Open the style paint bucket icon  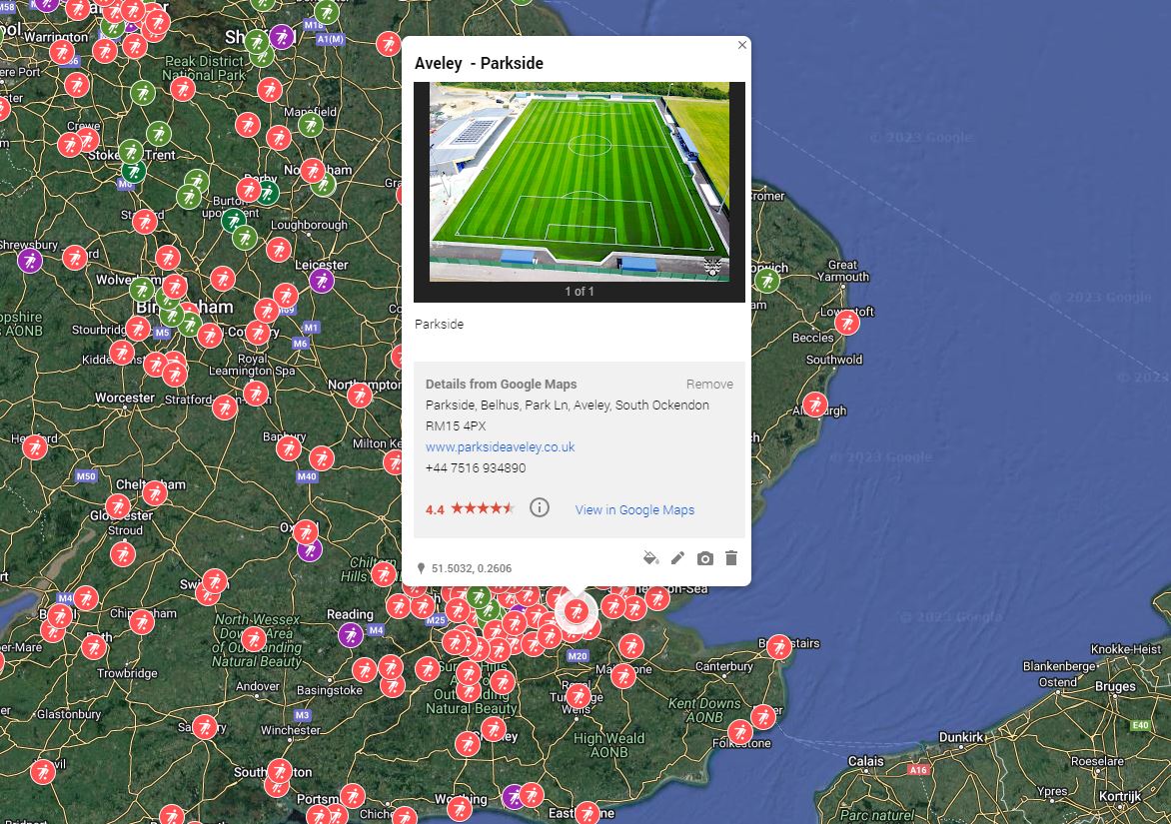pyautogui.click(x=650, y=558)
